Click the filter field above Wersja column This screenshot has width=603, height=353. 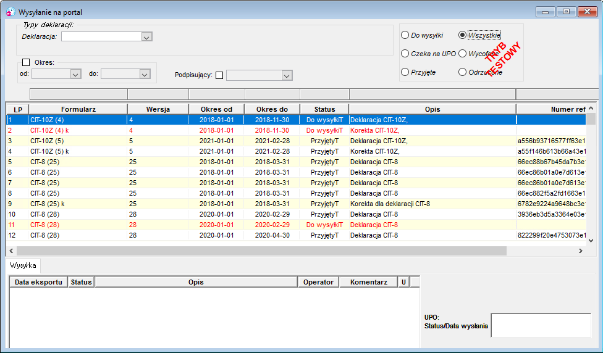coord(158,94)
